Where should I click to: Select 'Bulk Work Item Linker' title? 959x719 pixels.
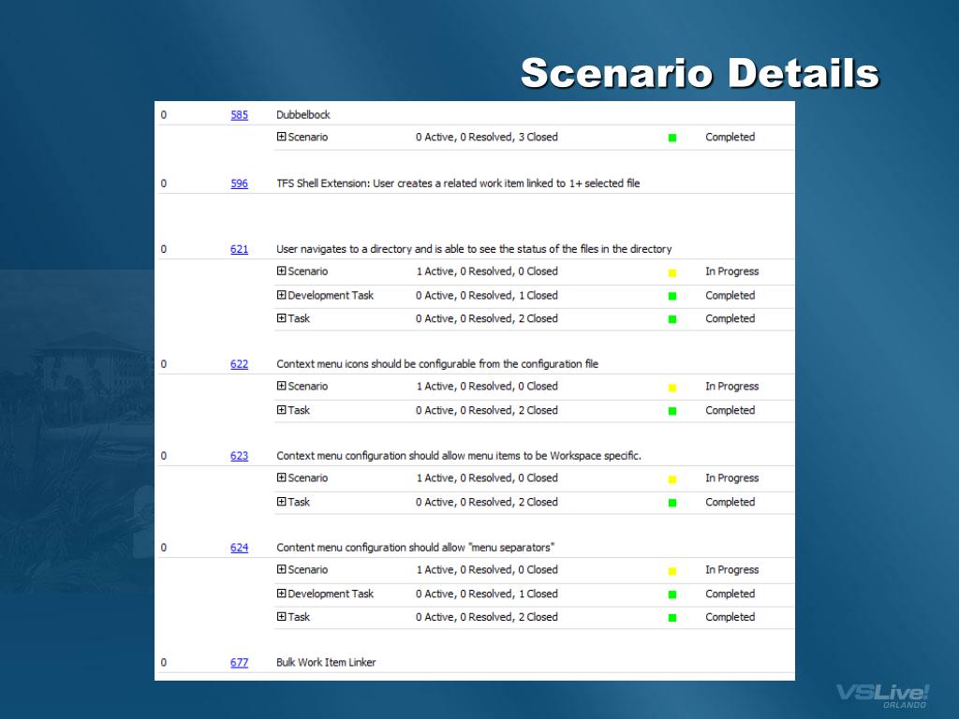326,663
